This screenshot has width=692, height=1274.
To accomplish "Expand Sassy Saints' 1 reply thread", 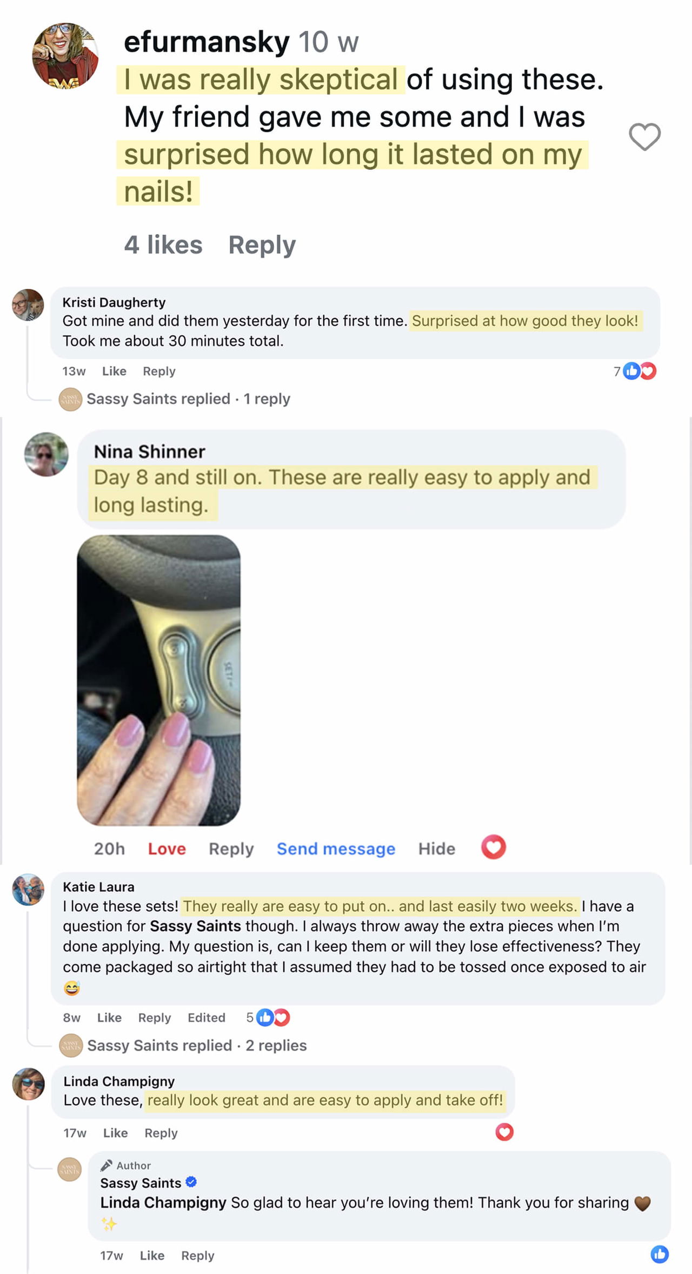I will click(188, 399).
